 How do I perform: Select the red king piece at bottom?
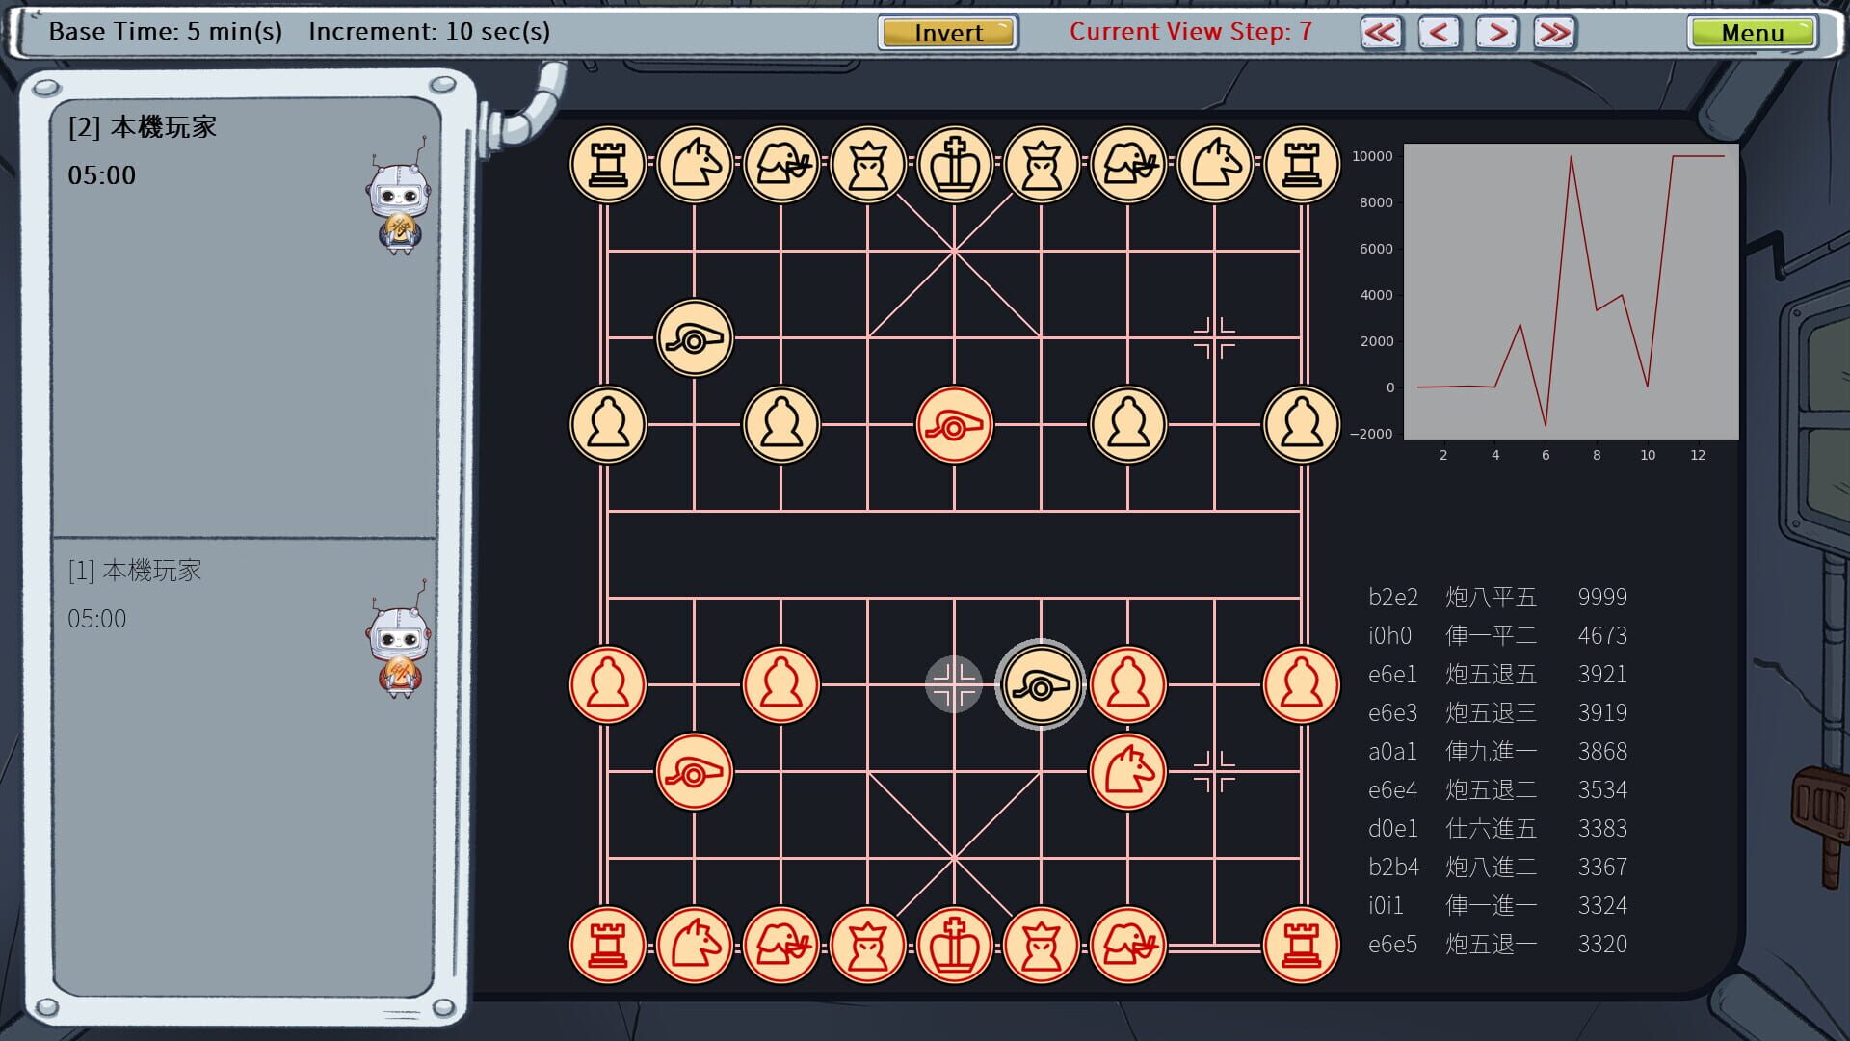pos(955,945)
